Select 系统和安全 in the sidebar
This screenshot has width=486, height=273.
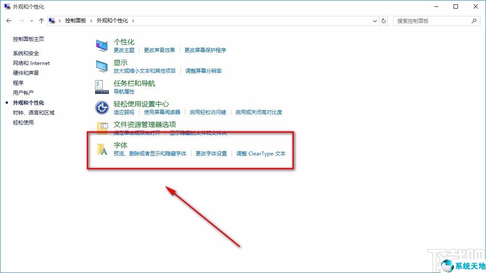click(25, 53)
